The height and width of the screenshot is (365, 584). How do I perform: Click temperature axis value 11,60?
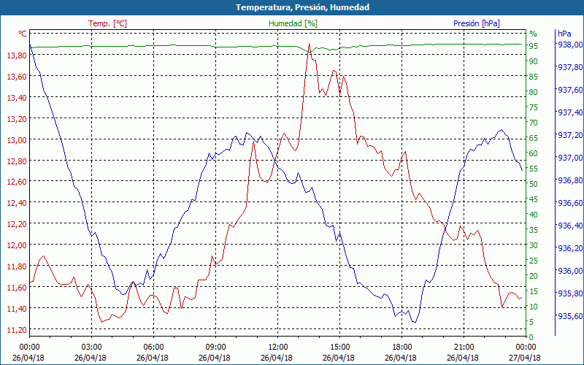tap(16, 287)
